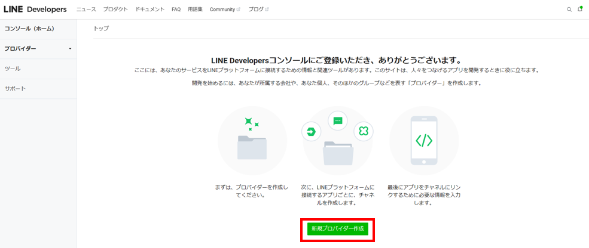Expand the プロバイダー sidebar section
The image size is (589, 248).
(38, 49)
